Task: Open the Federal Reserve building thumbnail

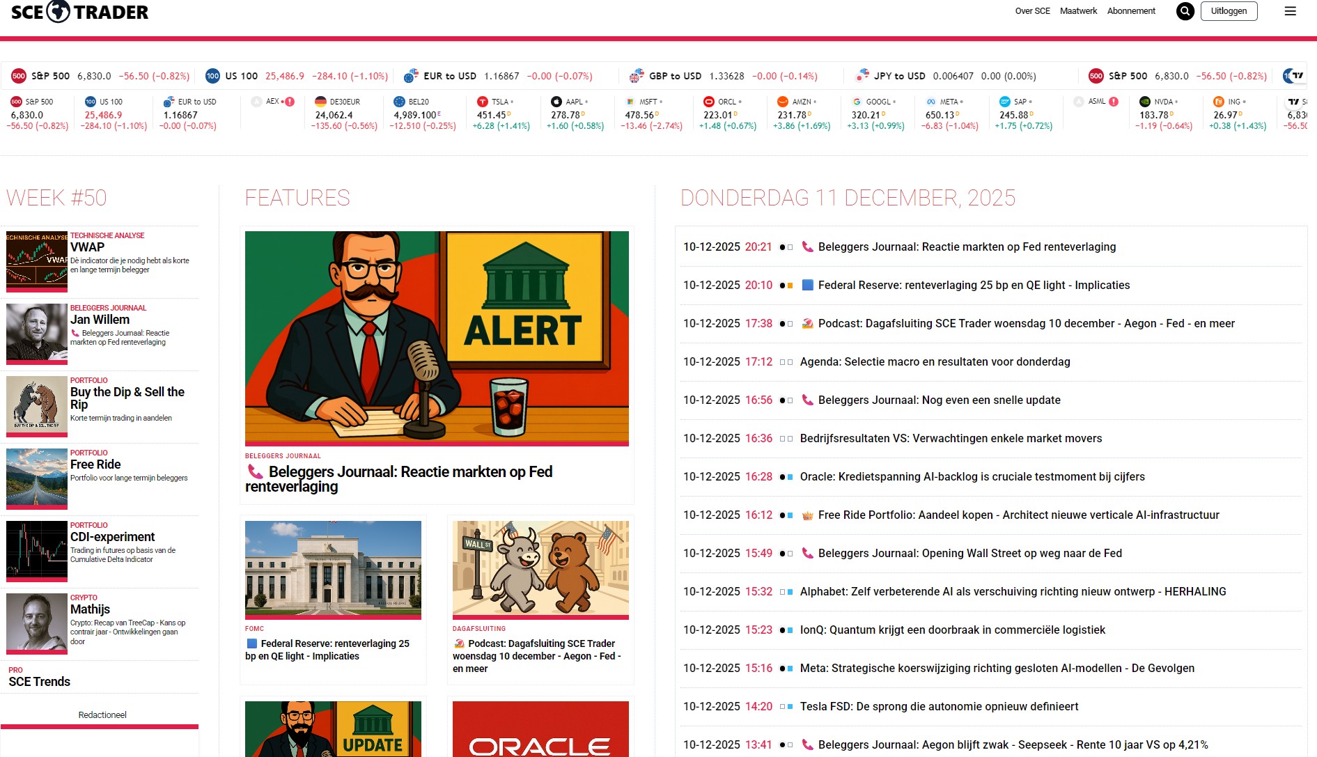Action: pos(333,570)
